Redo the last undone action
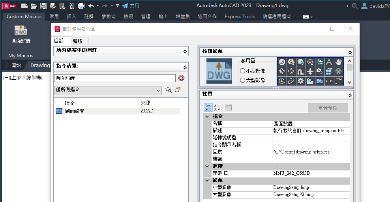This screenshot has width=390, height=202. click(x=105, y=6)
